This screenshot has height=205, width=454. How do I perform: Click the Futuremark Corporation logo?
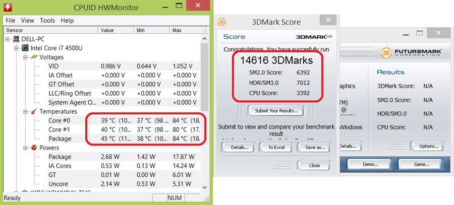click(x=411, y=53)
